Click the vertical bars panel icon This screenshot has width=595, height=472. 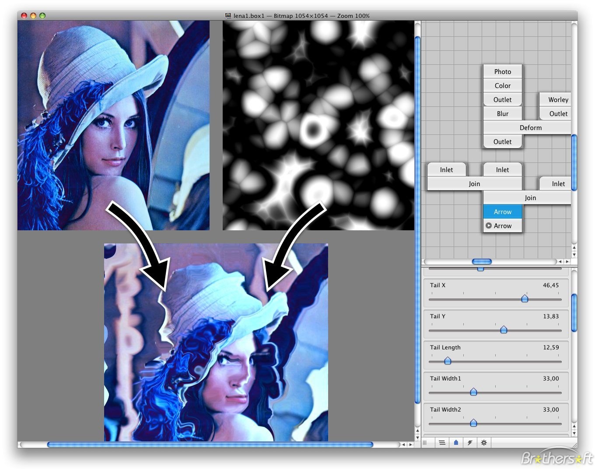coord(426,443)
